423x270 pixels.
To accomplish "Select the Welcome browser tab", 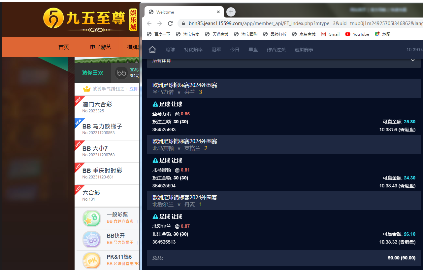I will pyautogui.click(x=184, y=12).
